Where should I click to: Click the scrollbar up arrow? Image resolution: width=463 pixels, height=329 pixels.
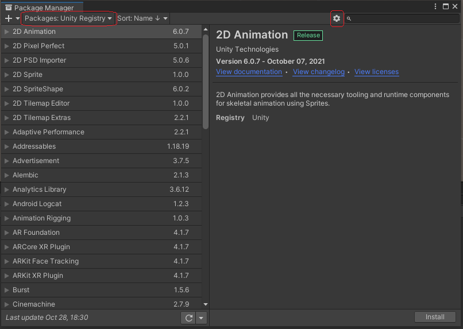[206, 29]
